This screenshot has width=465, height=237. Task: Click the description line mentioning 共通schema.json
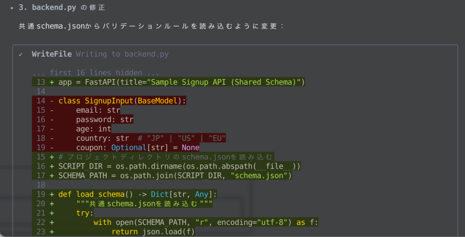152,26
